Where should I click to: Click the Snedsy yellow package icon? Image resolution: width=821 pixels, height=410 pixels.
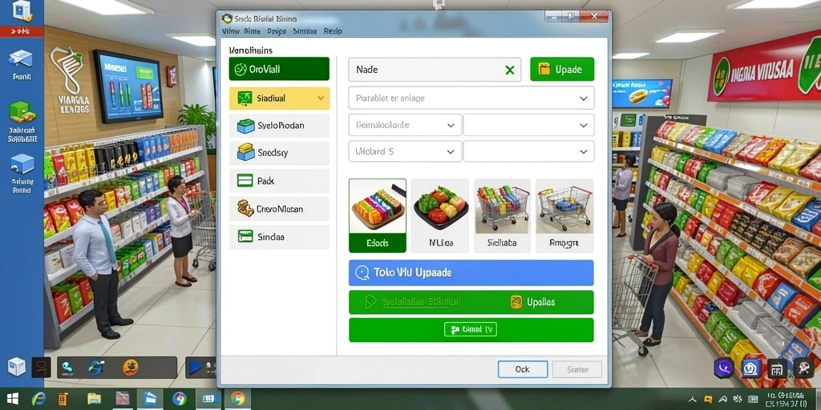point(245,153)
